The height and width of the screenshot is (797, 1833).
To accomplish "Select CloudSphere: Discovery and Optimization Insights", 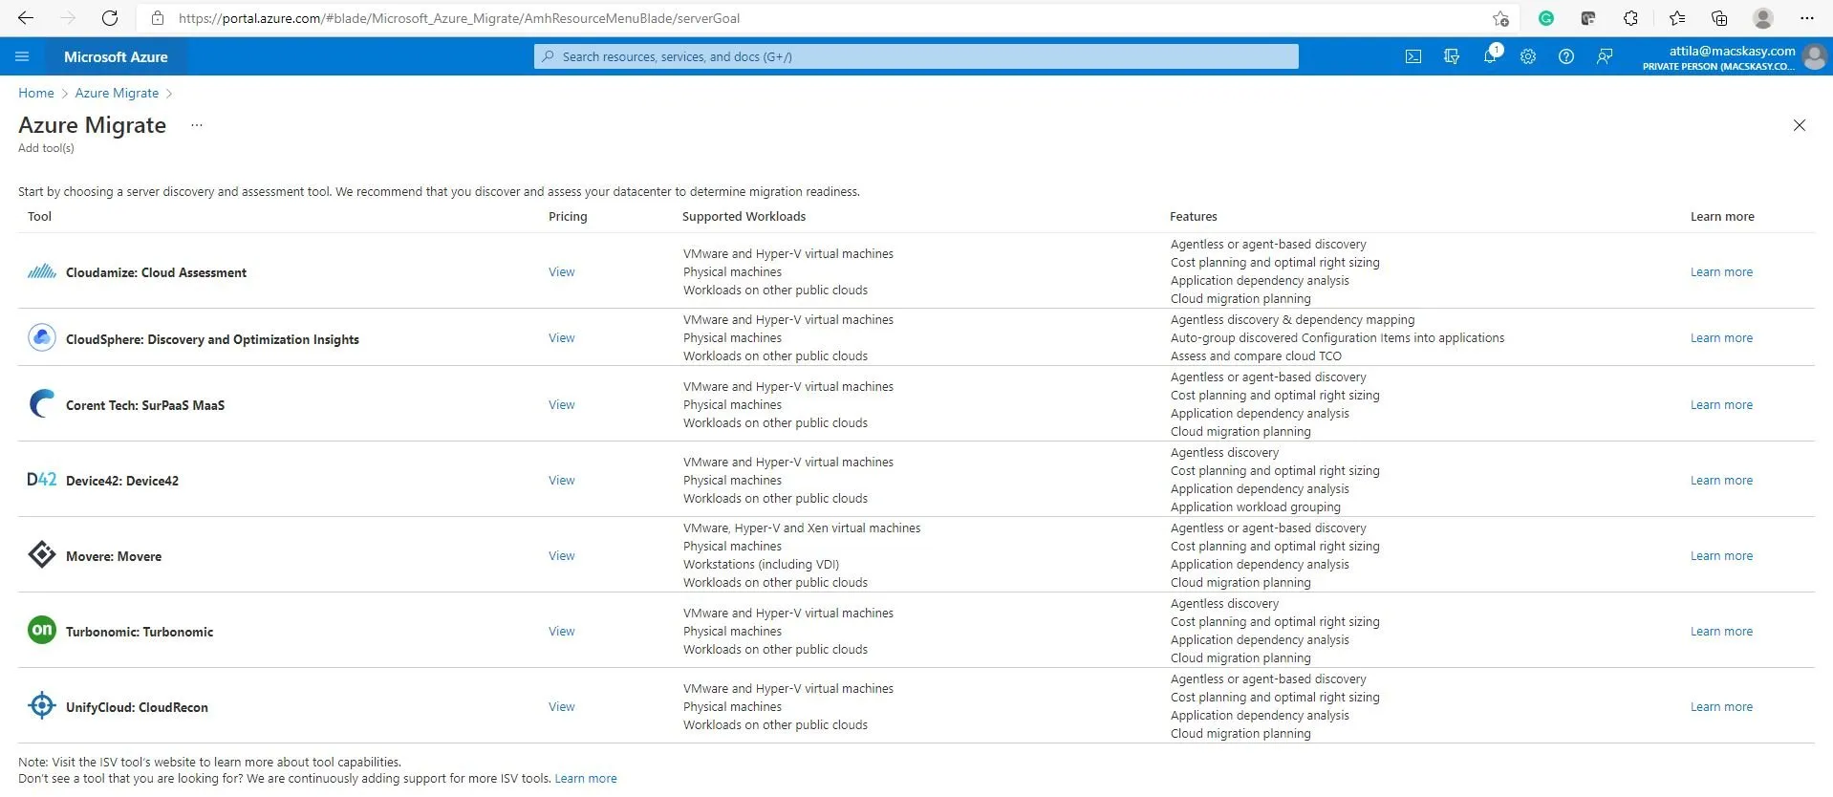I will pyautogui.click(x=212, y=339).
